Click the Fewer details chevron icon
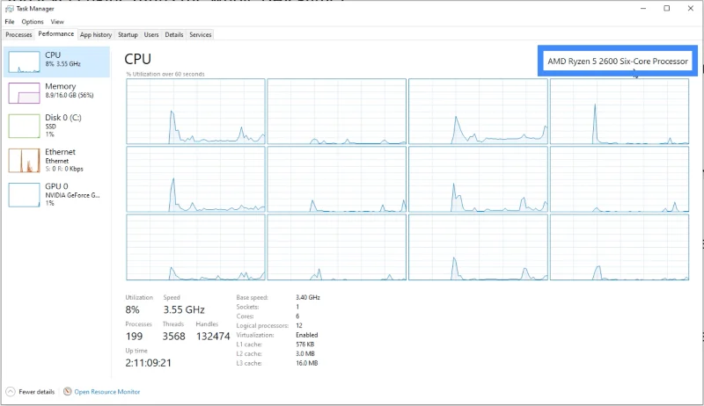This screenshot has height=406, width=704. tap(11, 392)
